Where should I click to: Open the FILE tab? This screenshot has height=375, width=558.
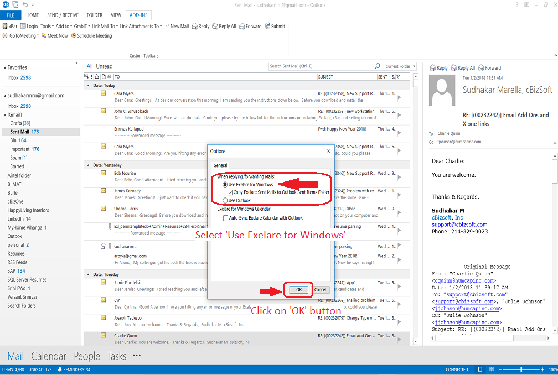(11, 15)
